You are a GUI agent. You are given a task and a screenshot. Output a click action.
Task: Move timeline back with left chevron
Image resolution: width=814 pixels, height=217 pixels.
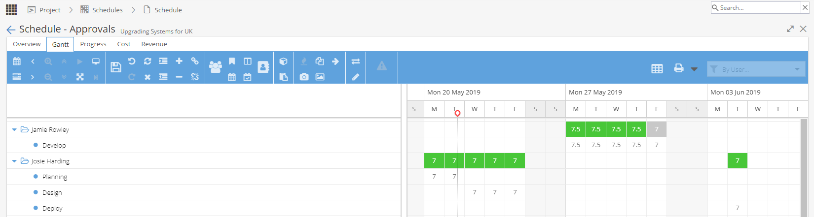pos(33,62)
